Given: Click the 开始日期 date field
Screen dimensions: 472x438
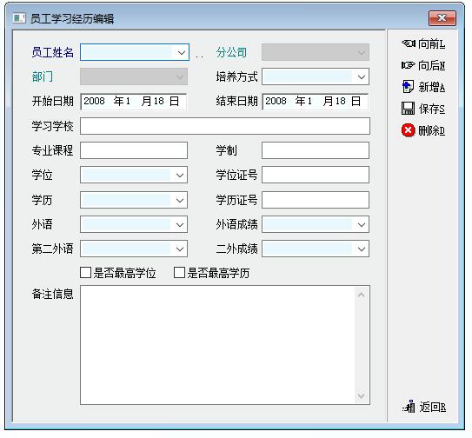Looking at the screenshot, I should click(134, 101).
